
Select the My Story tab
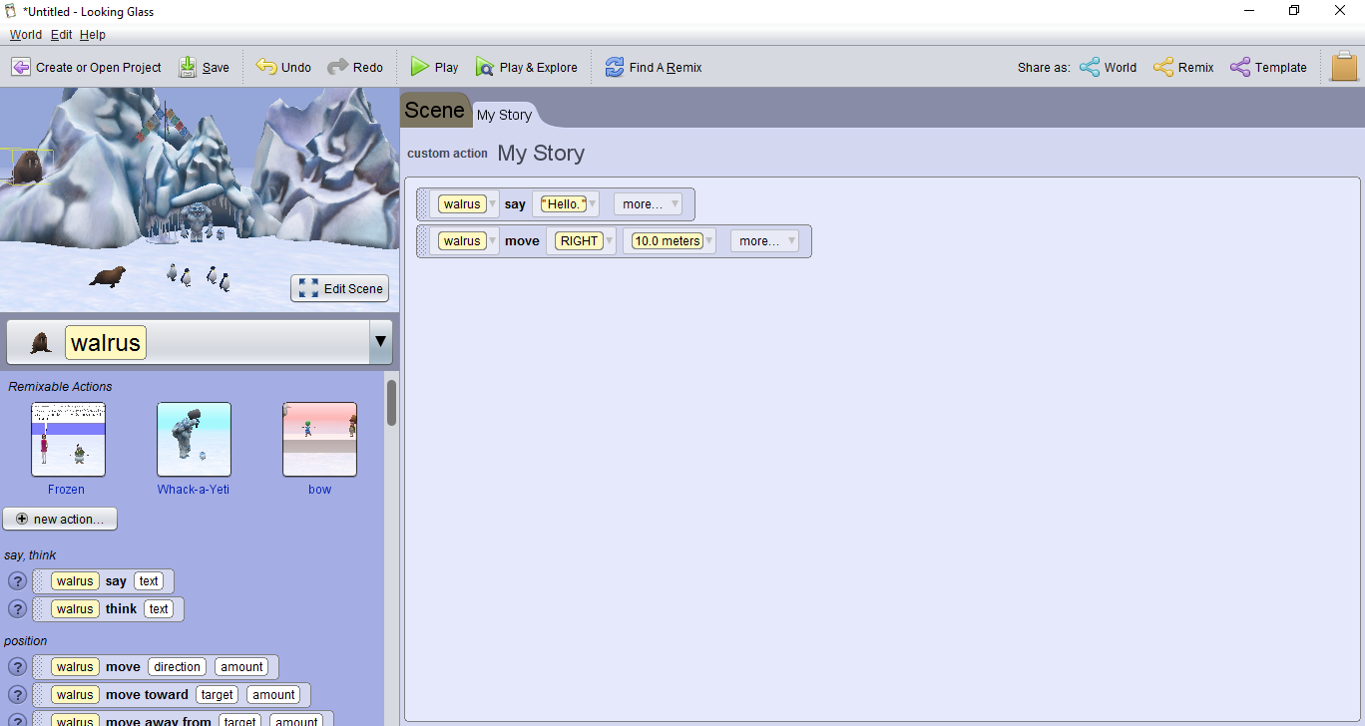[x=505, y=115]
